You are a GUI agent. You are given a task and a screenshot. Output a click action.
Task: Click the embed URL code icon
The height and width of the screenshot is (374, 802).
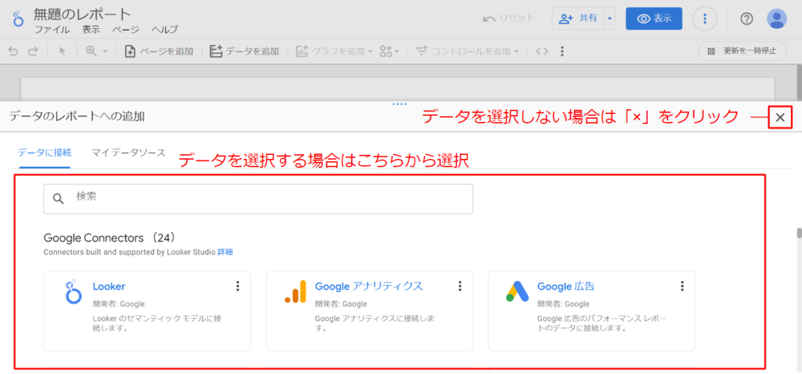pyautogui.click(x=542, y=51)
